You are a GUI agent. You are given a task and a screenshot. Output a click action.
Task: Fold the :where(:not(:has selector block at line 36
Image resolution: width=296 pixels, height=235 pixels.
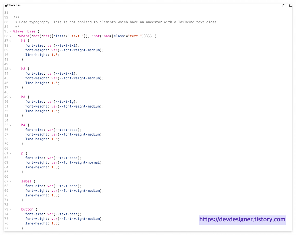[10, 36]
